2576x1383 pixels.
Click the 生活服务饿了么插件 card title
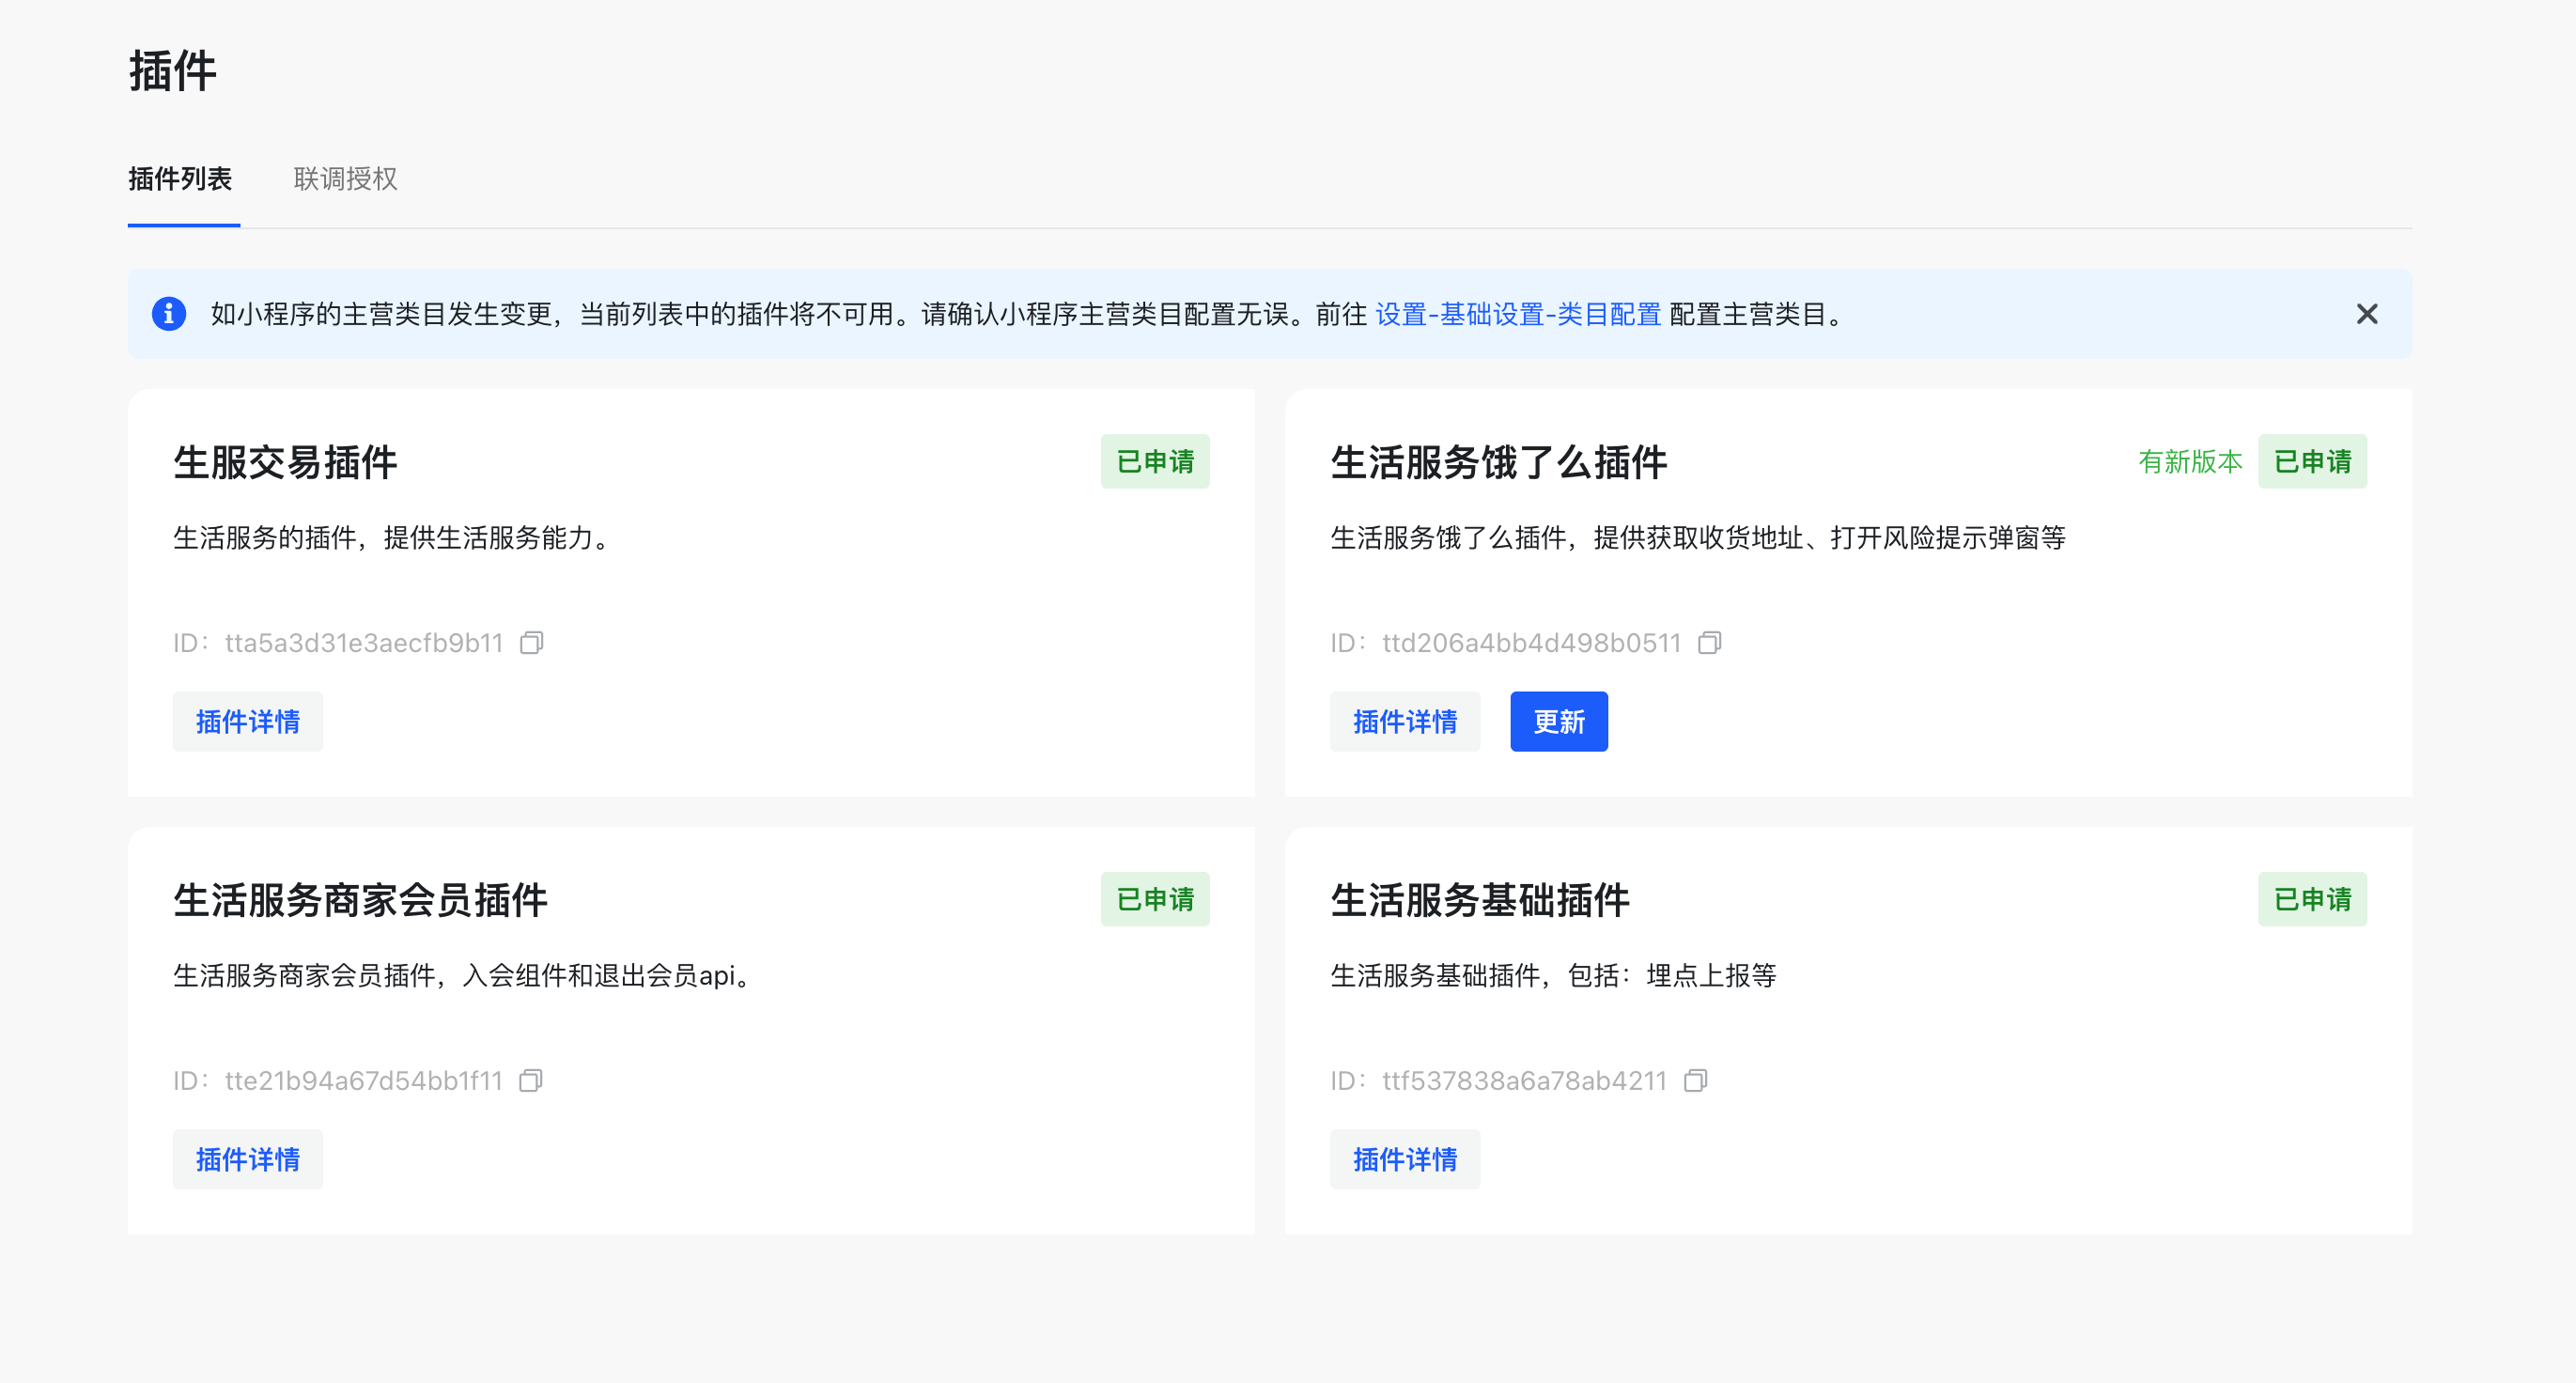coord(1498,462)
